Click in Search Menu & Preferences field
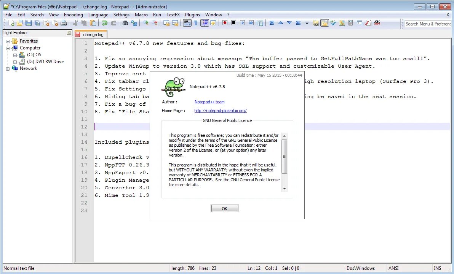Screen dimensions: 454x274 (428, 24)
